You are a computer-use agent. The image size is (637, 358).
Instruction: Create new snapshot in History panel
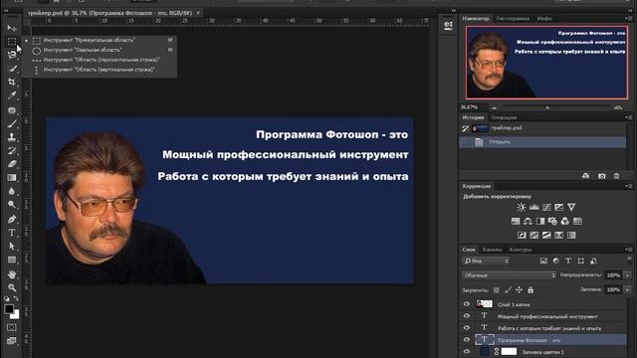pos(601,176)
